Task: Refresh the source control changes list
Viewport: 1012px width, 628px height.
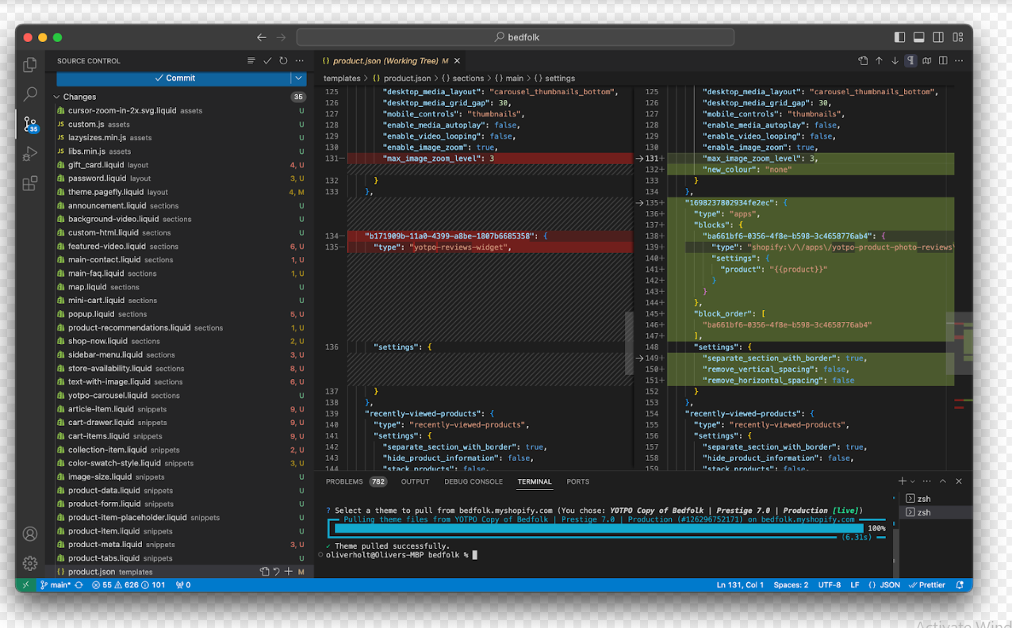Action: (x=283, y=61)
